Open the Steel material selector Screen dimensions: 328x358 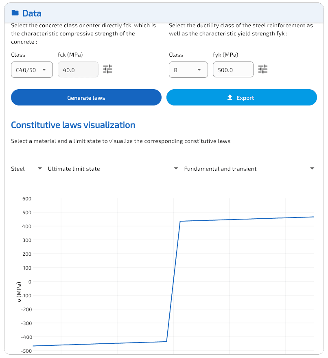coord(26,169)
